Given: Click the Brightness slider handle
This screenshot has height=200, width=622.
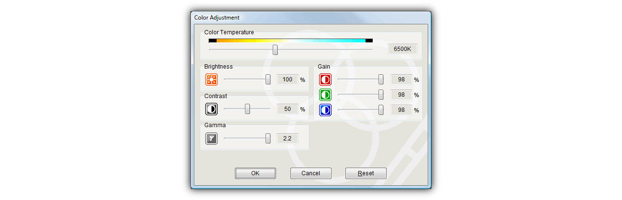Looking at the screenshot, I should tap(268, 80).
